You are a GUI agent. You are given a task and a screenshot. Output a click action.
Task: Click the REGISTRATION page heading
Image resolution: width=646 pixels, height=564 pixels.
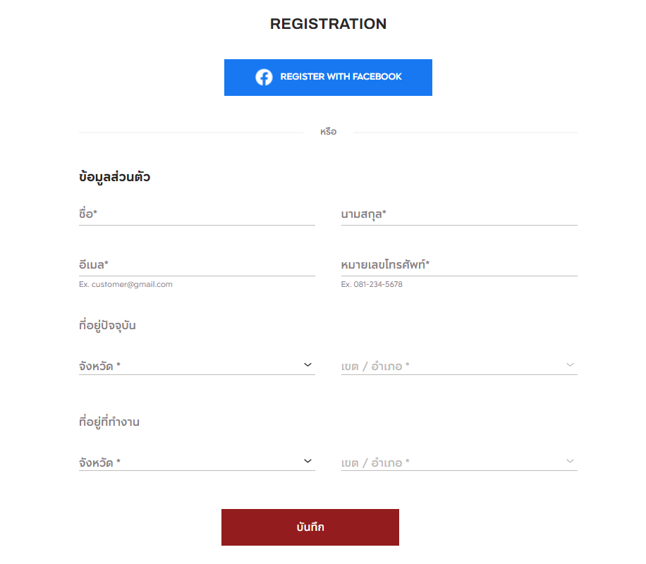click(x=329, y=24)
